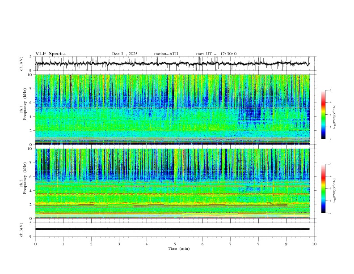354x274 pixels.
Task: Click the "8" kHz tick on ch.1 spectrogram axis
Action: 31,89
